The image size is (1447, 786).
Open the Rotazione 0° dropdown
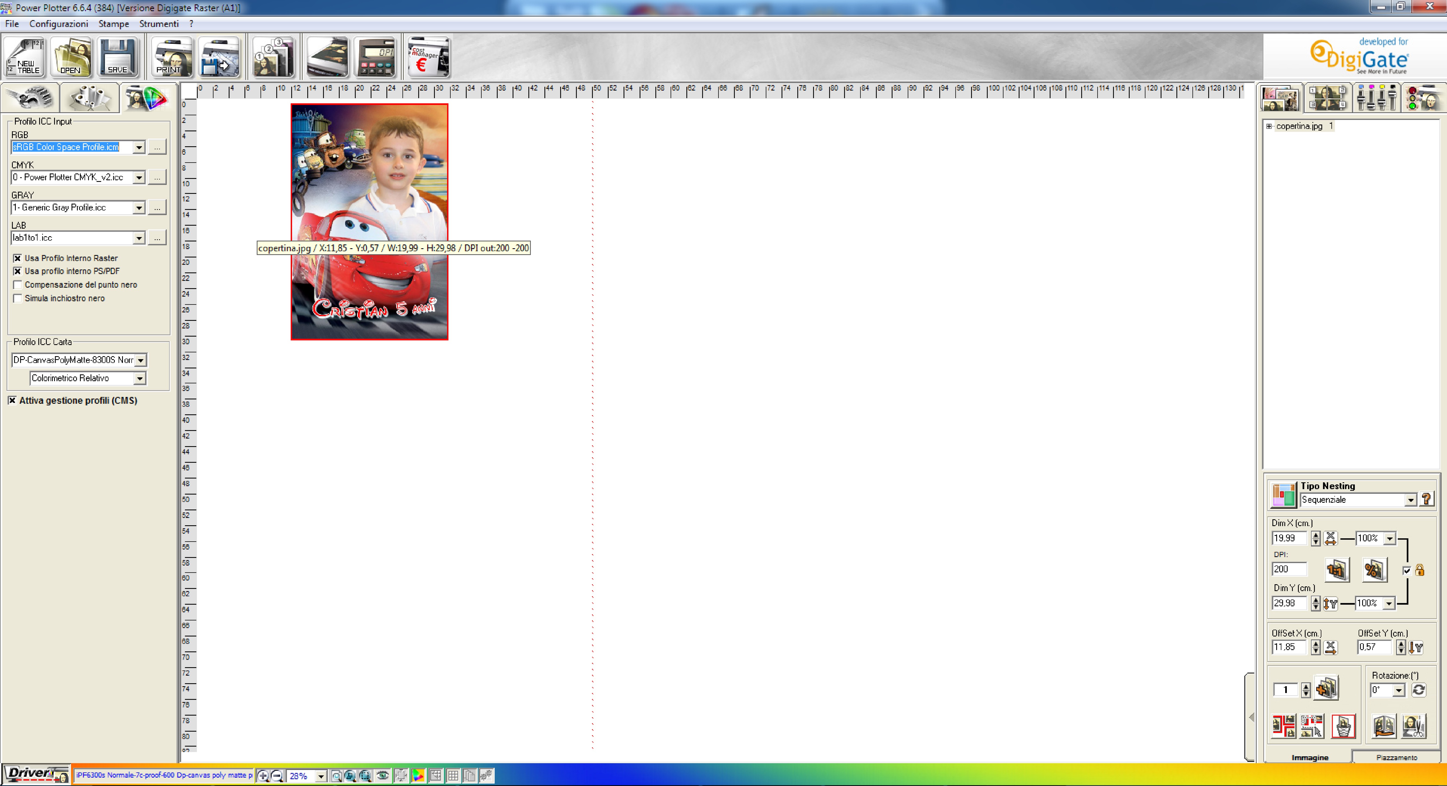(1399, 691)
